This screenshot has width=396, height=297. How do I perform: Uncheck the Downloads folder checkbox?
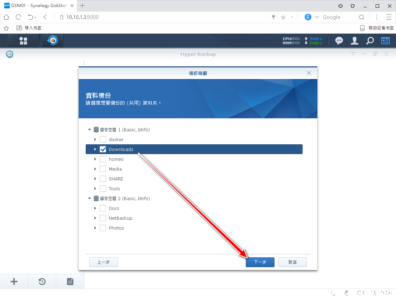pyautogui.click(x=103, y=149)
